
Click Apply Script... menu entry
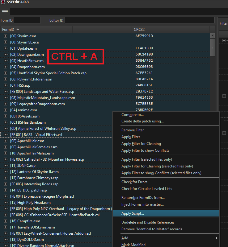(x=166, y=213)
